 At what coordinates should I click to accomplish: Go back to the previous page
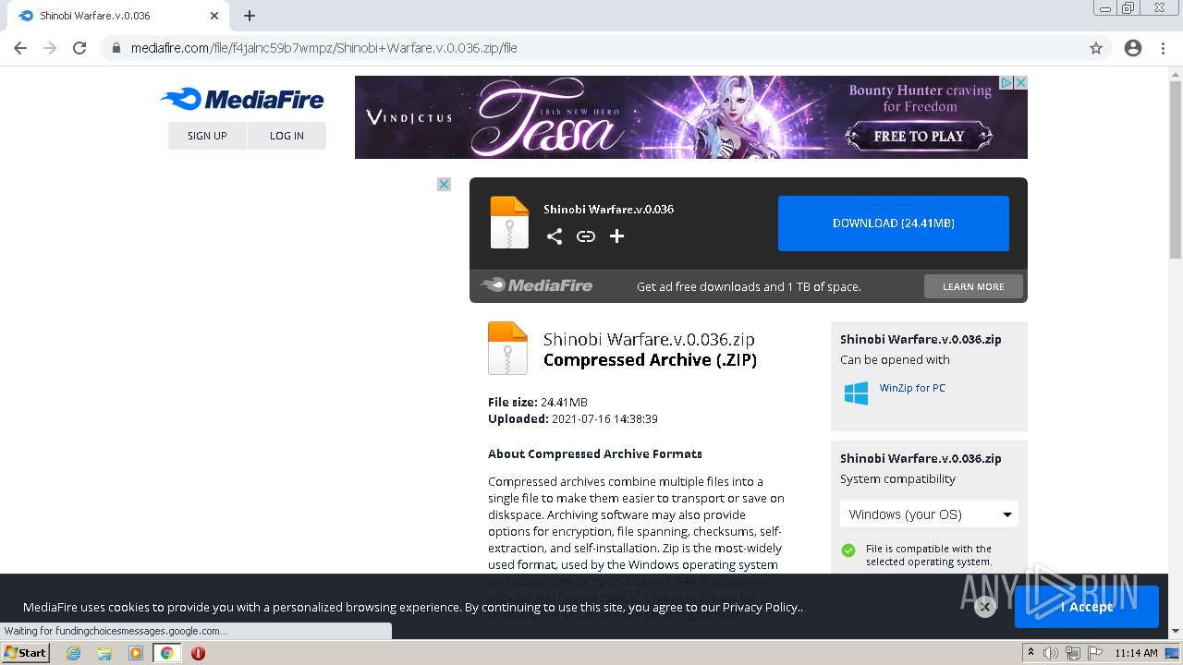click(20, 48)
